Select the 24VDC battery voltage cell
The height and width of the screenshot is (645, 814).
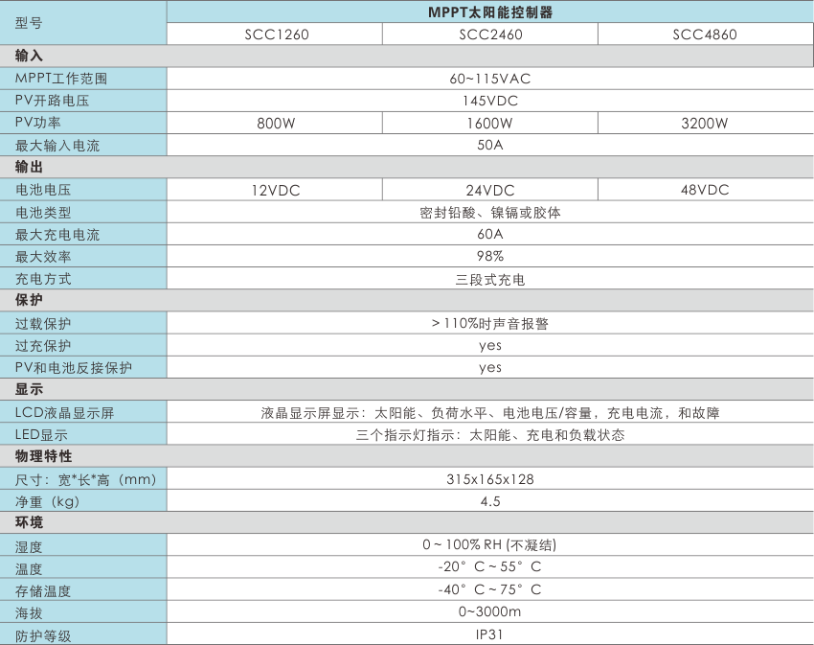[x=489, y=190]
